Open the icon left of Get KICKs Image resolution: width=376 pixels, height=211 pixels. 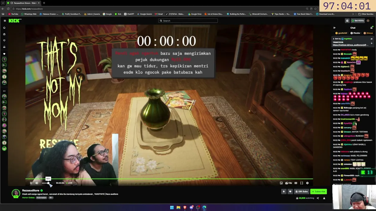(347, 21)
